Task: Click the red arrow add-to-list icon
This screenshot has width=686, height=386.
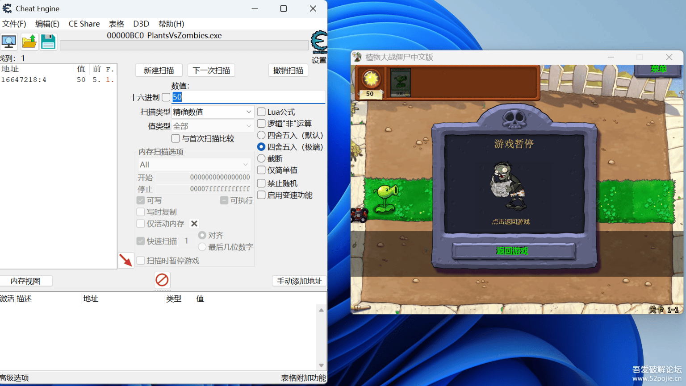Action: click(x=126, y=260)
